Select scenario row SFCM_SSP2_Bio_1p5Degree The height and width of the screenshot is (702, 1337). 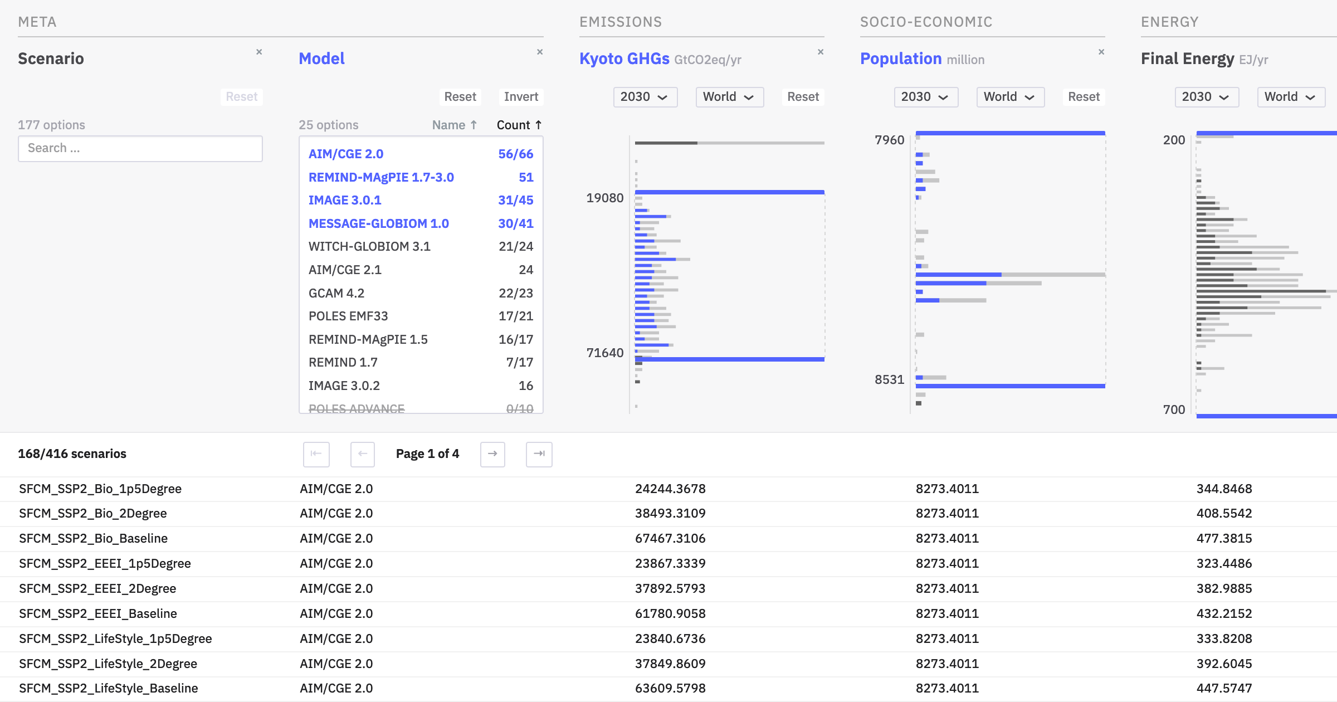pyautogui.click(x=668, y=489)
